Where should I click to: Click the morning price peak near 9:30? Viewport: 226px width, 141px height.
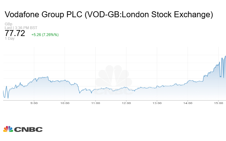point(47,77)
